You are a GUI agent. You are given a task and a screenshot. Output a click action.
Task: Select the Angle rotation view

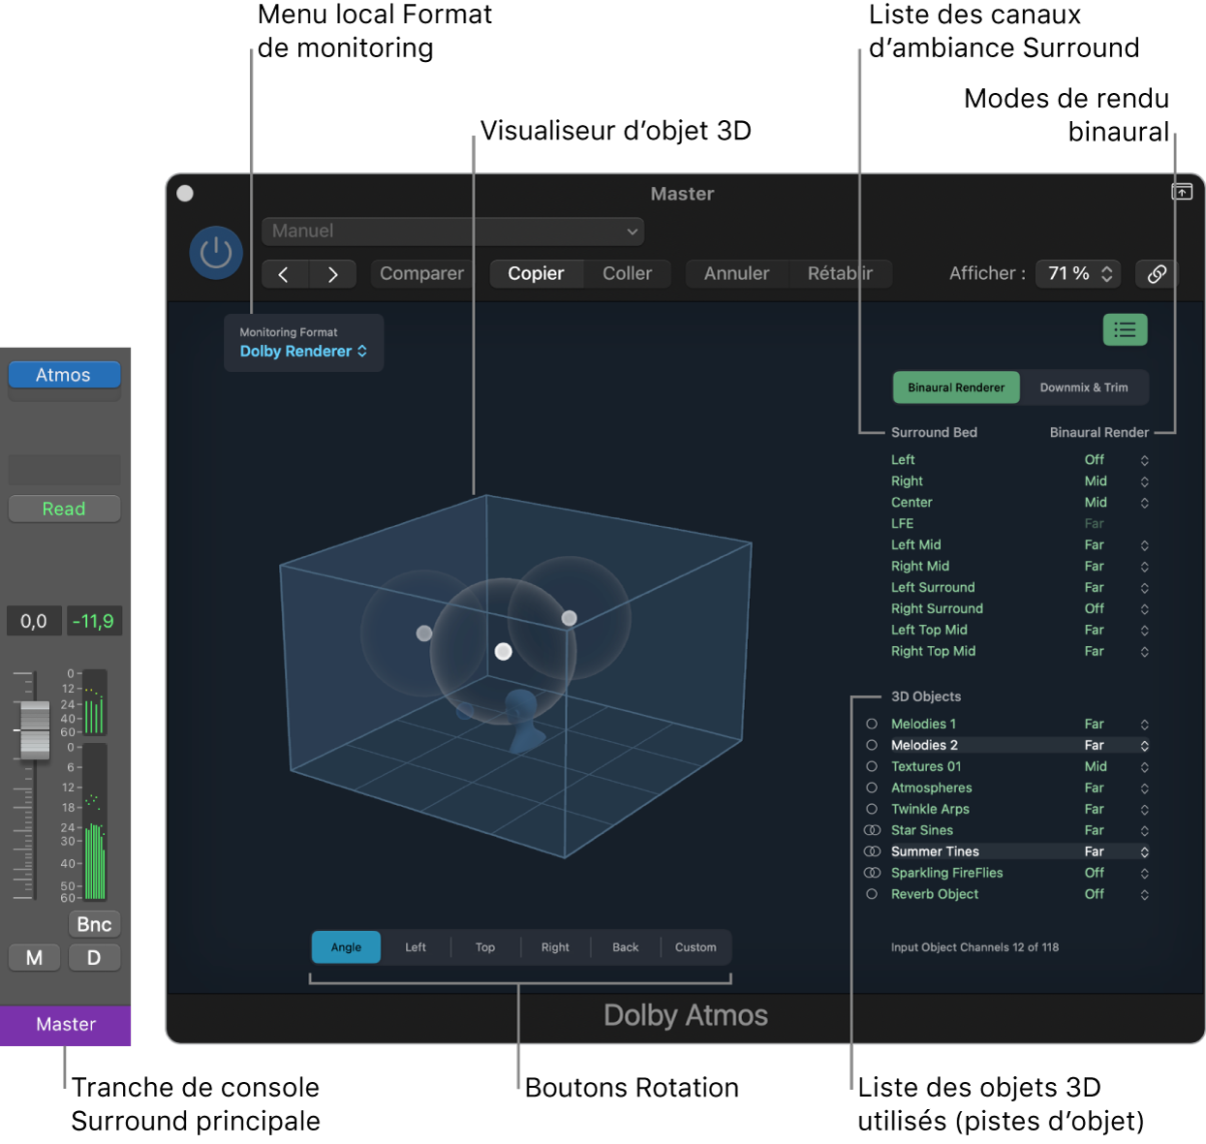coord(346,947)
